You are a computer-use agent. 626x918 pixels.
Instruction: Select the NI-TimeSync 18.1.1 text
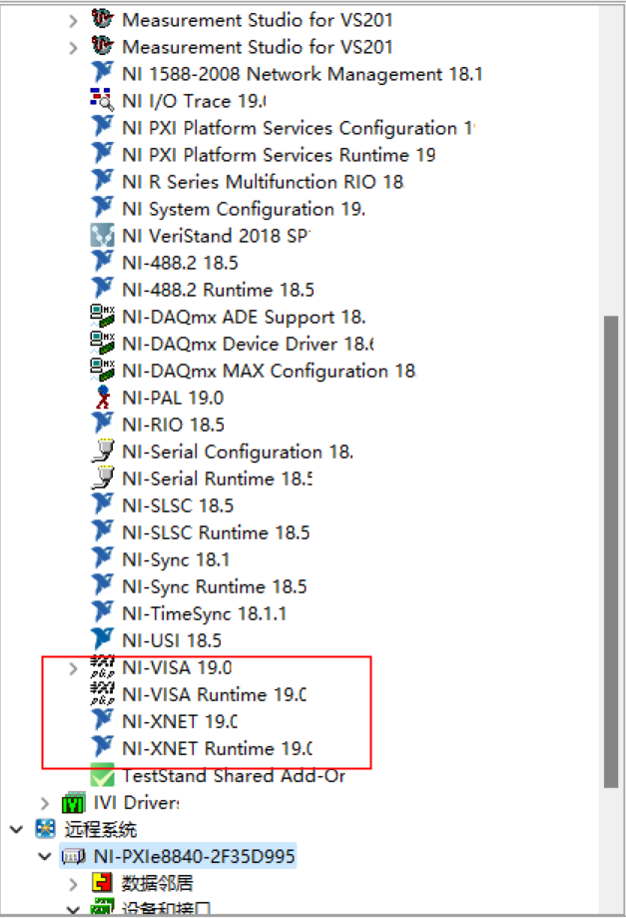(x=205, y=613)
